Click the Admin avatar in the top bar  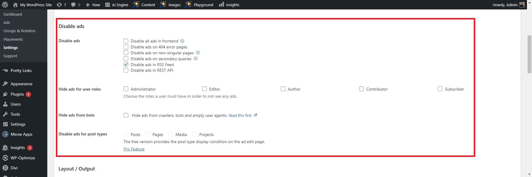[522, 5]
